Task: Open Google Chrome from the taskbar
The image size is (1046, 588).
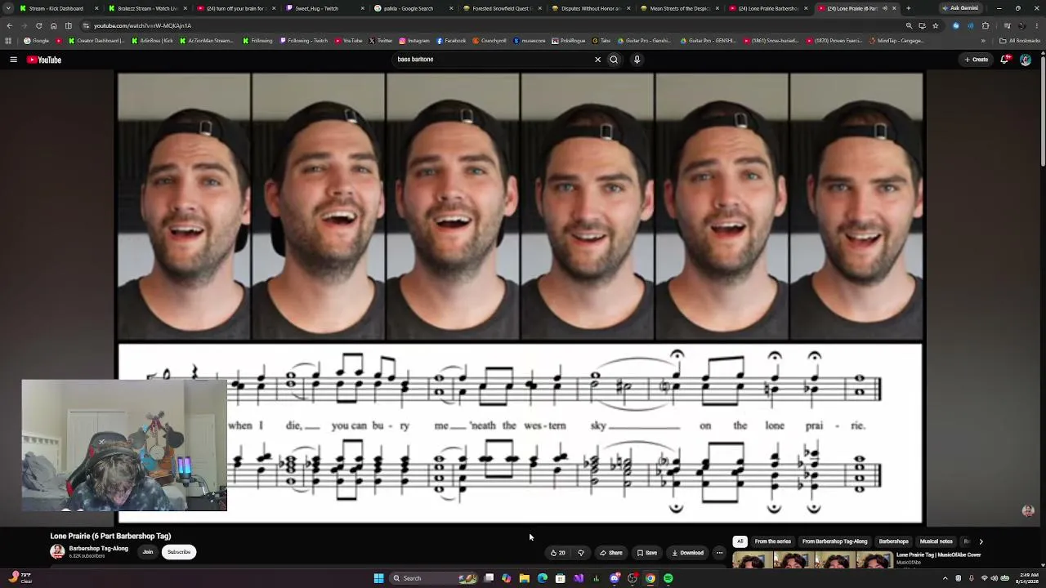Action: (650, 578)
